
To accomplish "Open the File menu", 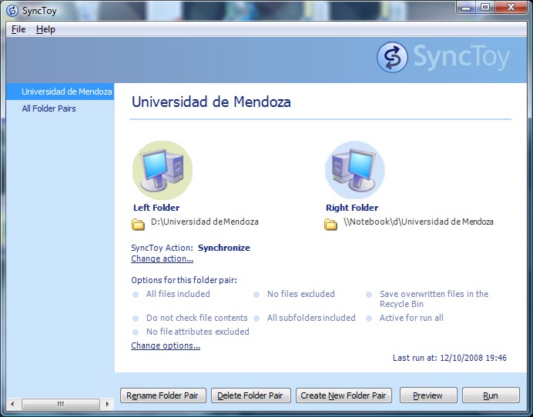I will click(18, 29).
